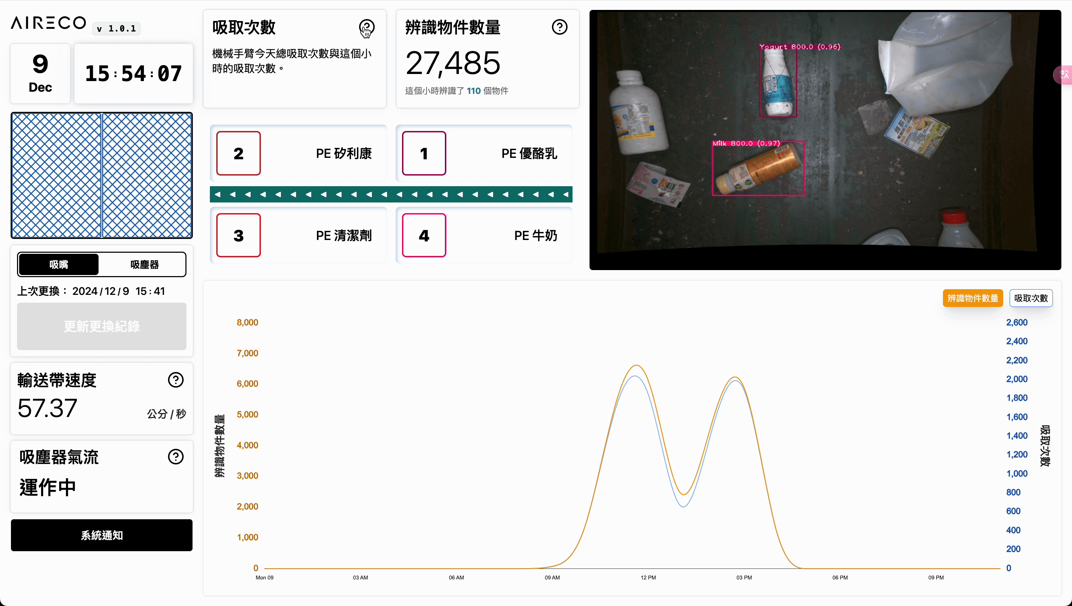Click 12 PM peak on chart

[636, 366]
